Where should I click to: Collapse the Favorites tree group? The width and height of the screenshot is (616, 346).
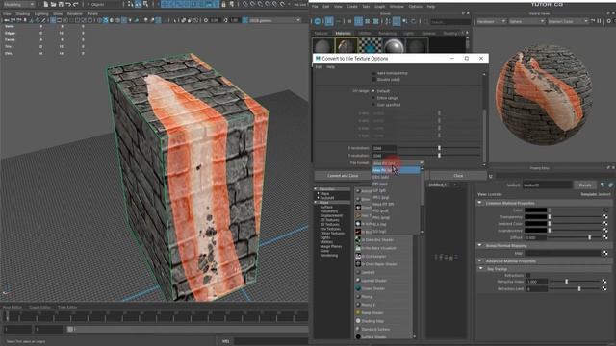316,189
